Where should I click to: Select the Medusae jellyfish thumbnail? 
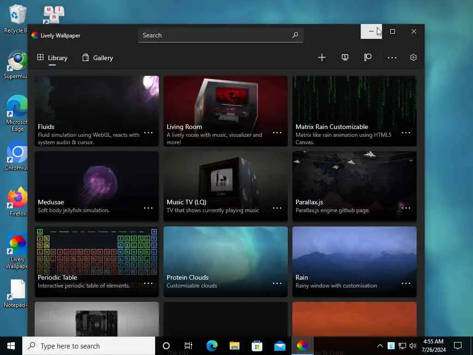point(97,186)
